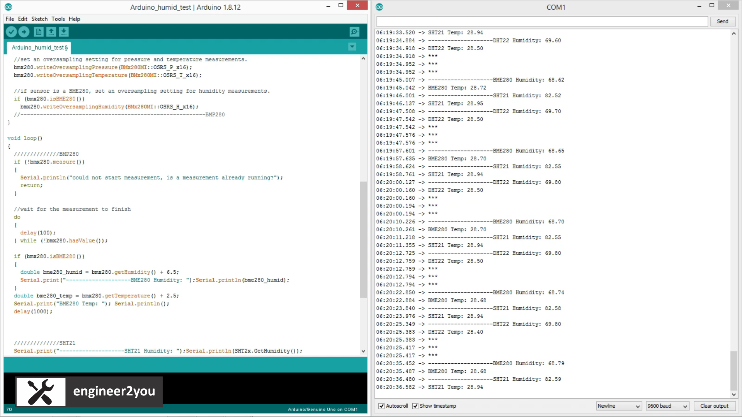
Task: Click Arduino logo in COM1 title bar
Action: pos(380,7)
